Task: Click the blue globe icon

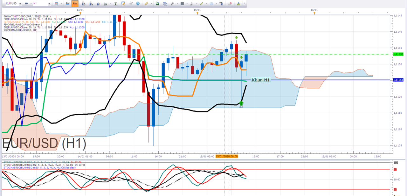Action: click(138, 3)
